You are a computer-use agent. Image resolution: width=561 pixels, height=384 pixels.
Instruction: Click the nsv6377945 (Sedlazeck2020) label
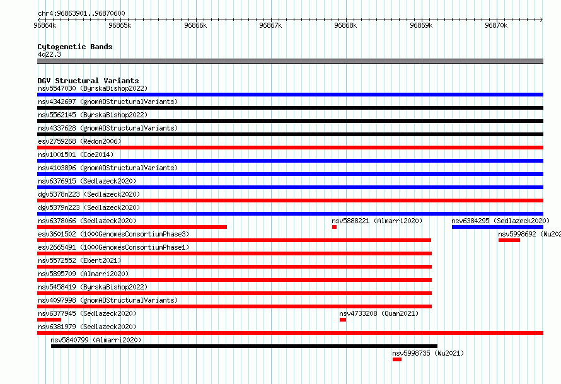tap(87, 313)
